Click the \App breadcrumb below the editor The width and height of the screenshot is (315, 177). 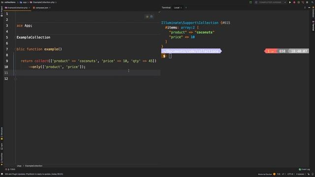19,166
